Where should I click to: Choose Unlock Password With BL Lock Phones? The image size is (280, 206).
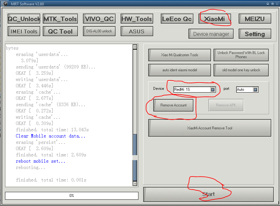pos(241,55)
